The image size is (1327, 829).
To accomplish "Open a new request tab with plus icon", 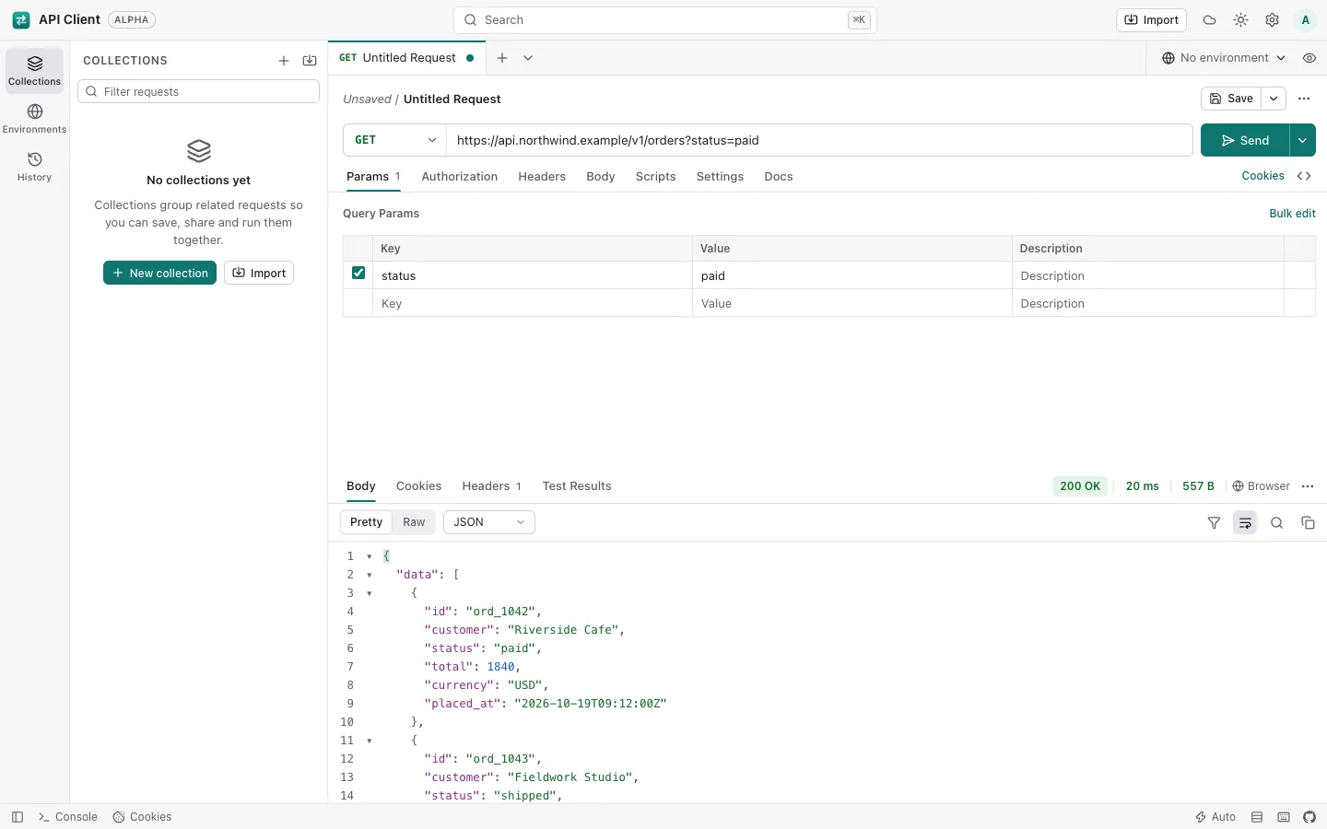I will tap(502, 58).
